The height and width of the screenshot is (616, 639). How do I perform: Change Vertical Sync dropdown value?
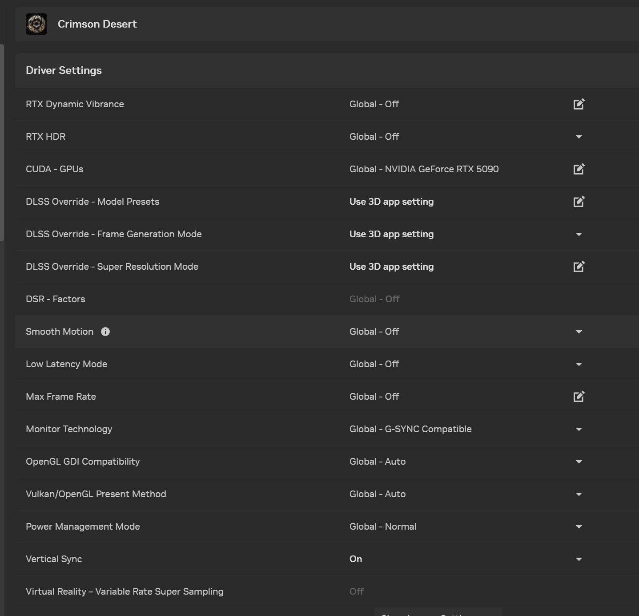click(579, 559)
